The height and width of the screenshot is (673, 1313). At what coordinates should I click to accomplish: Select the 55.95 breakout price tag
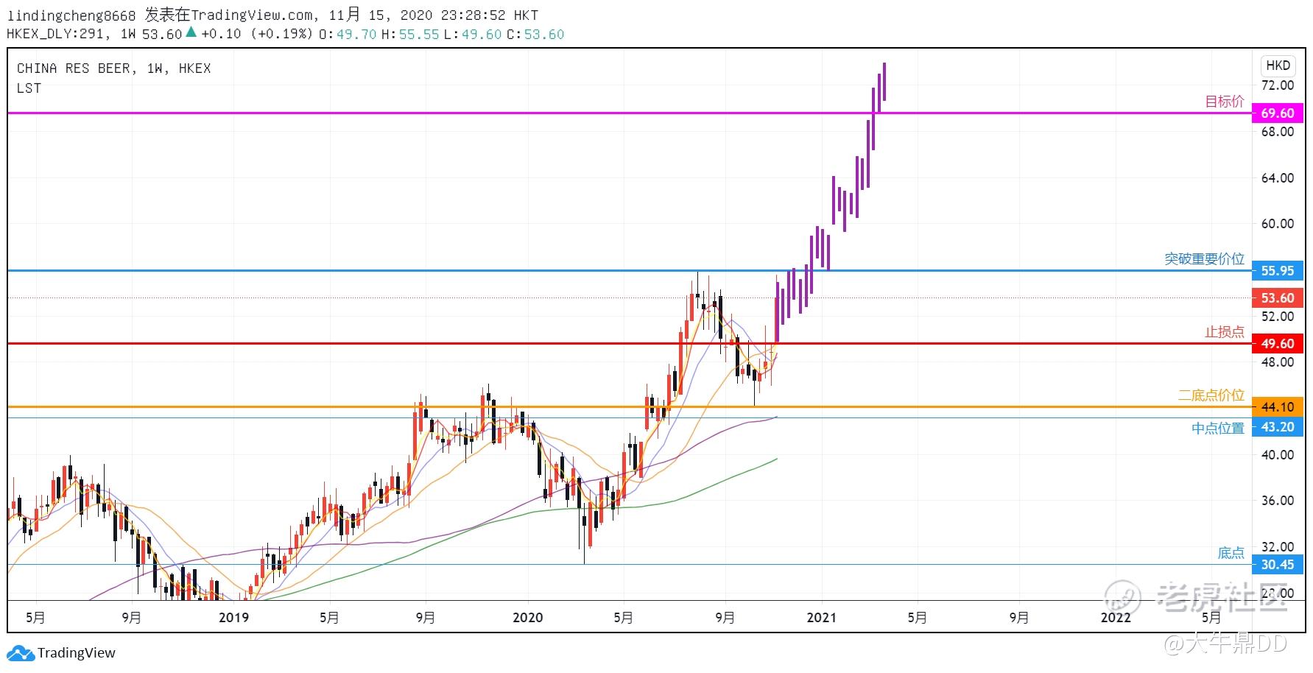tap(1278, 271)
